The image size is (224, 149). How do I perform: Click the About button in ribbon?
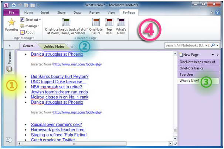click(x=27, y=32)
